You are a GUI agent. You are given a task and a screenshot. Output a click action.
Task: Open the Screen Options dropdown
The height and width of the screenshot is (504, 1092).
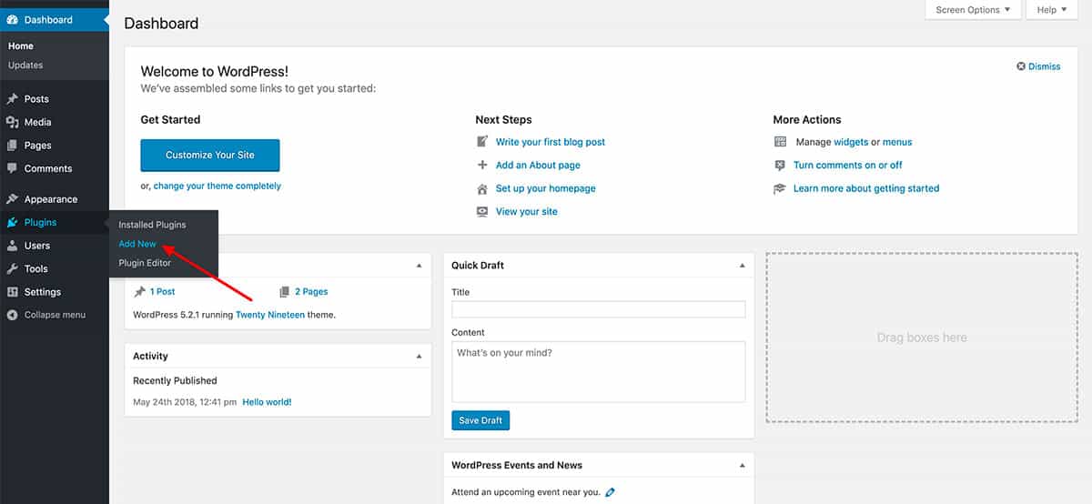pos(973,10)
